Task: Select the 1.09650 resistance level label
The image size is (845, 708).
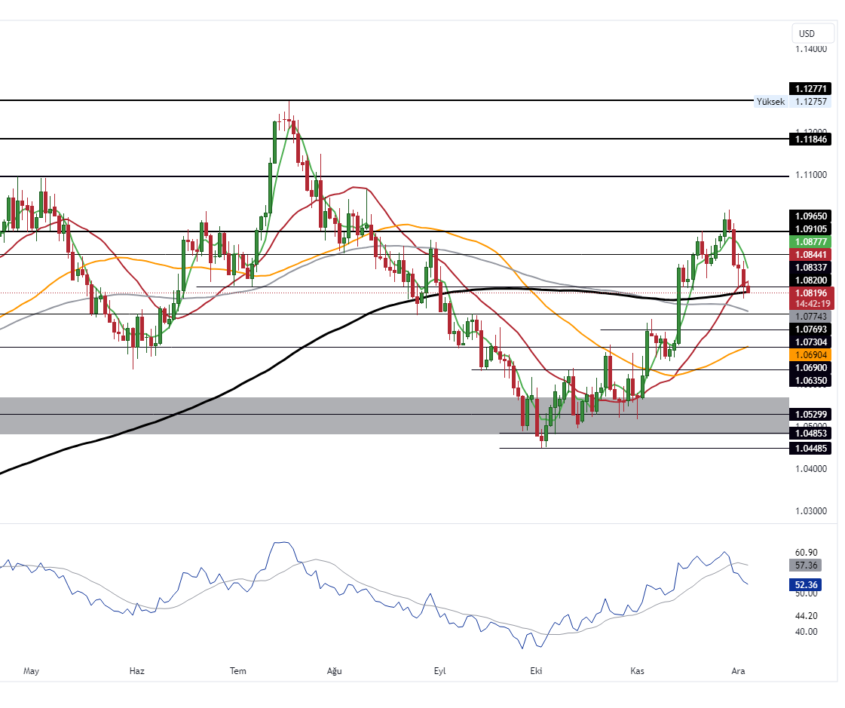Action: [x=811, y=216]
